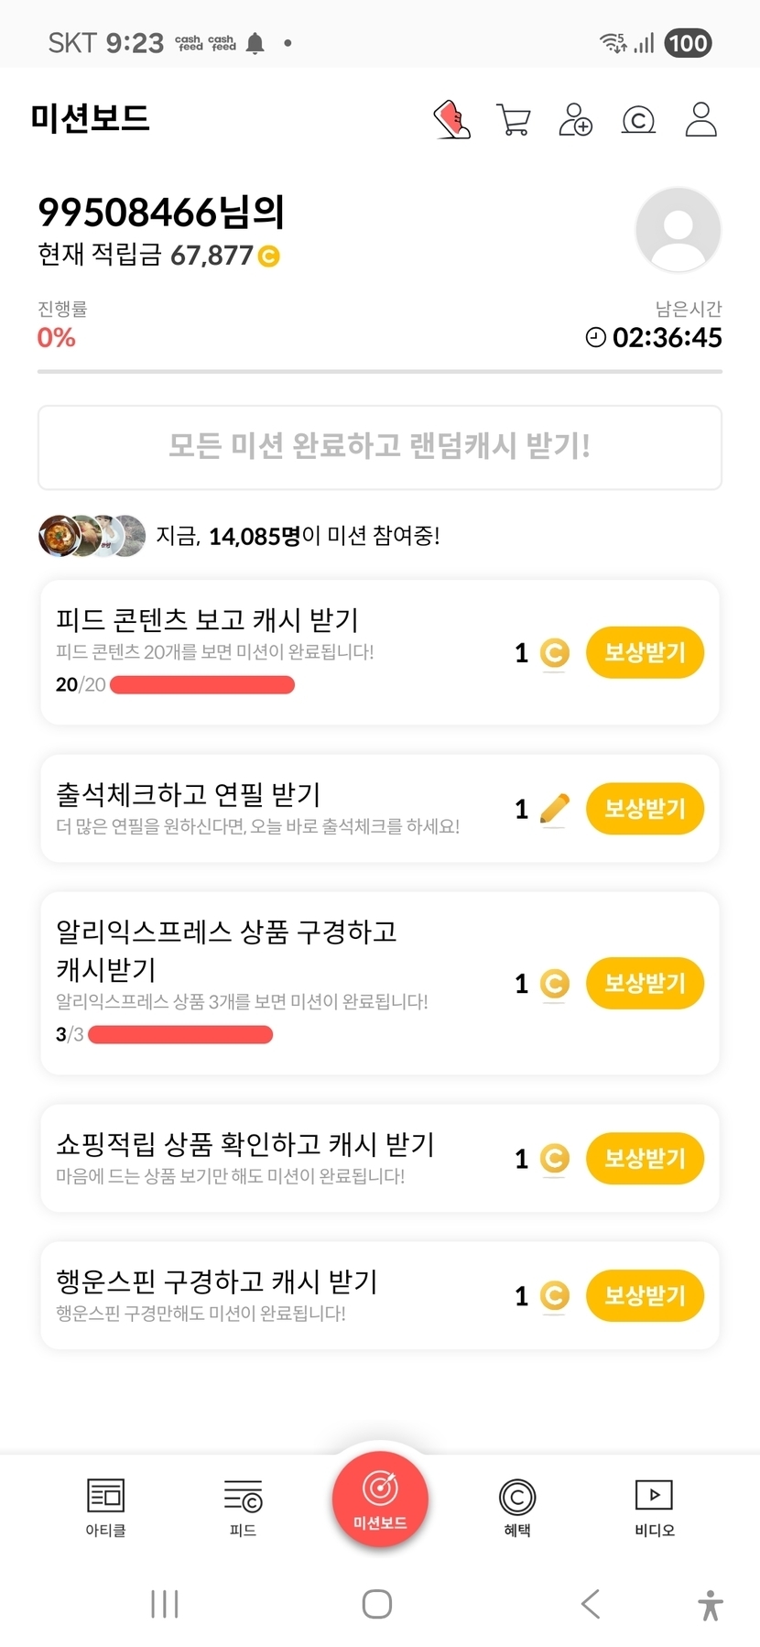
Task: Claim reward for 쇼핑적립 mission
Action: coord(645,1158)
